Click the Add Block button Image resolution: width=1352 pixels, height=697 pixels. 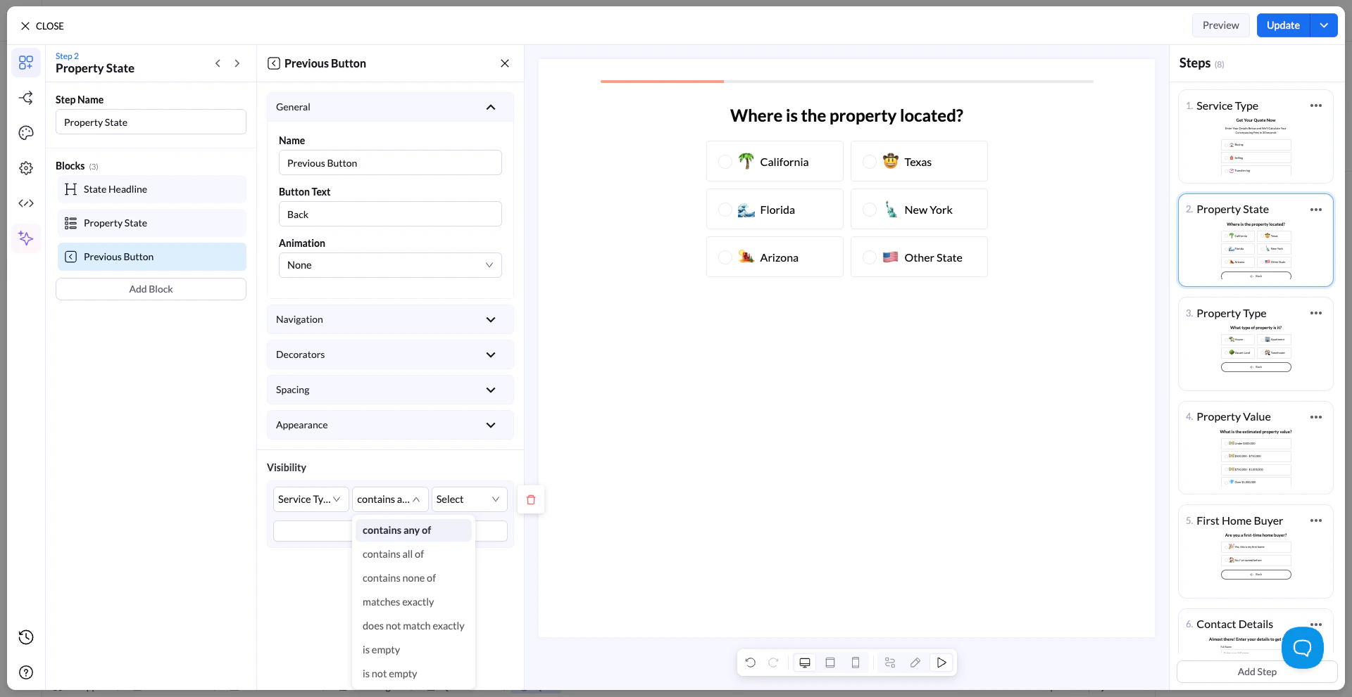(151, 289)
